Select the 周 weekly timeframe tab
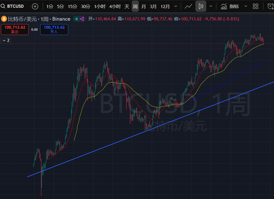 [135, 6]
